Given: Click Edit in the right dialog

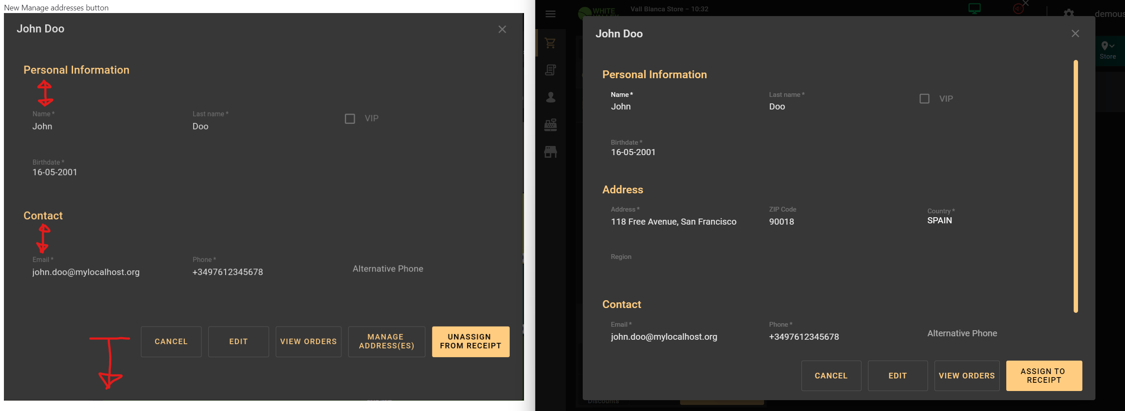Looking at the screenshot, I should [x=898, y=376].
